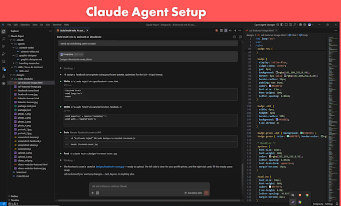Toggle the primary side bar layout icon
Viewport: 341px width, 206px height.
282,25
